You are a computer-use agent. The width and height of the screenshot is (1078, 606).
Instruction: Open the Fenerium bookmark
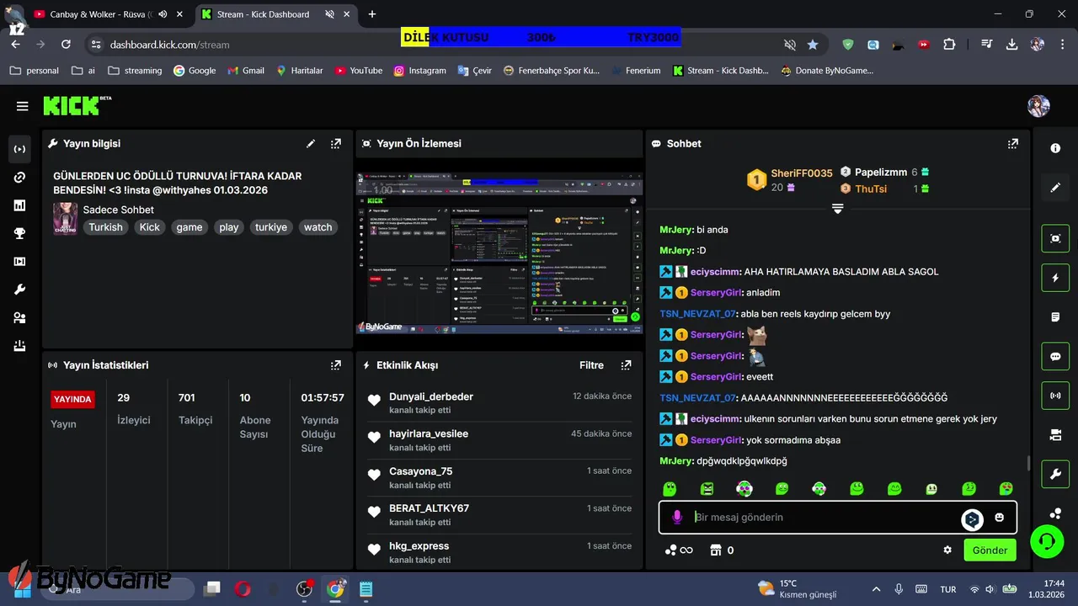pyautogui.click(x=636, y=71)
